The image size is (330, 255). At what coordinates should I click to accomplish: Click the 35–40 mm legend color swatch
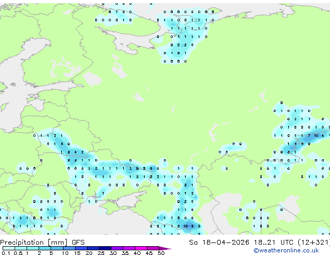129,248
